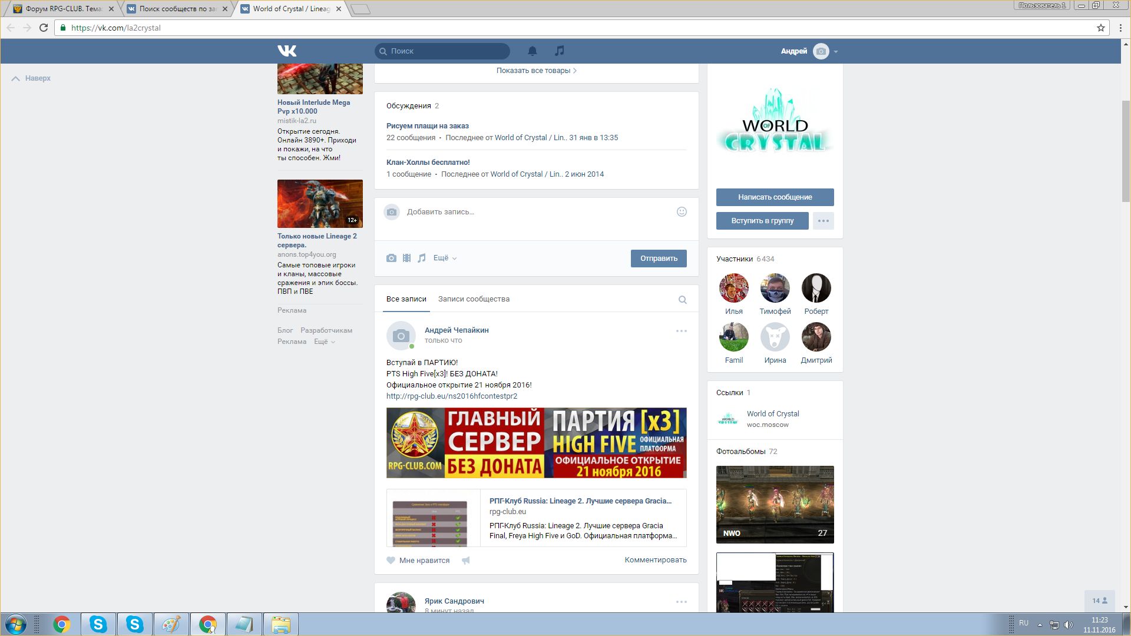
Task: Open the music note icon in header
Action: (559, 51)
